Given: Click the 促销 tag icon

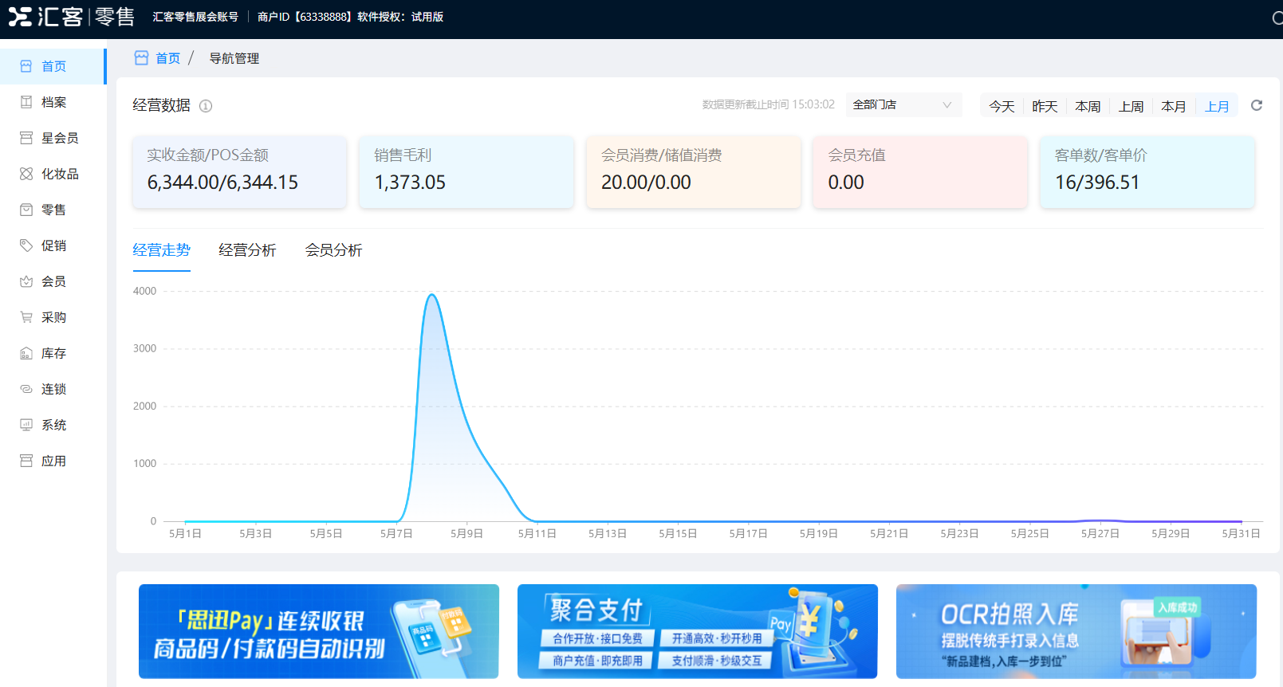Looking at the screenshot, I should pos(26,245).
